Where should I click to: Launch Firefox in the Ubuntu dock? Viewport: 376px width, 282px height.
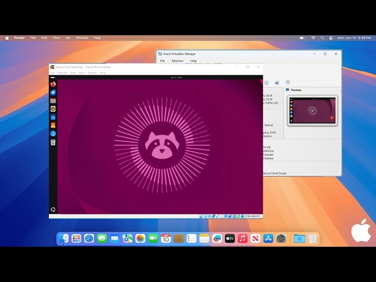click(53, 84)
